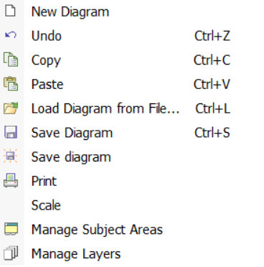
Task: Open Manage Layers from the menu
Action: tap(132, 253)
